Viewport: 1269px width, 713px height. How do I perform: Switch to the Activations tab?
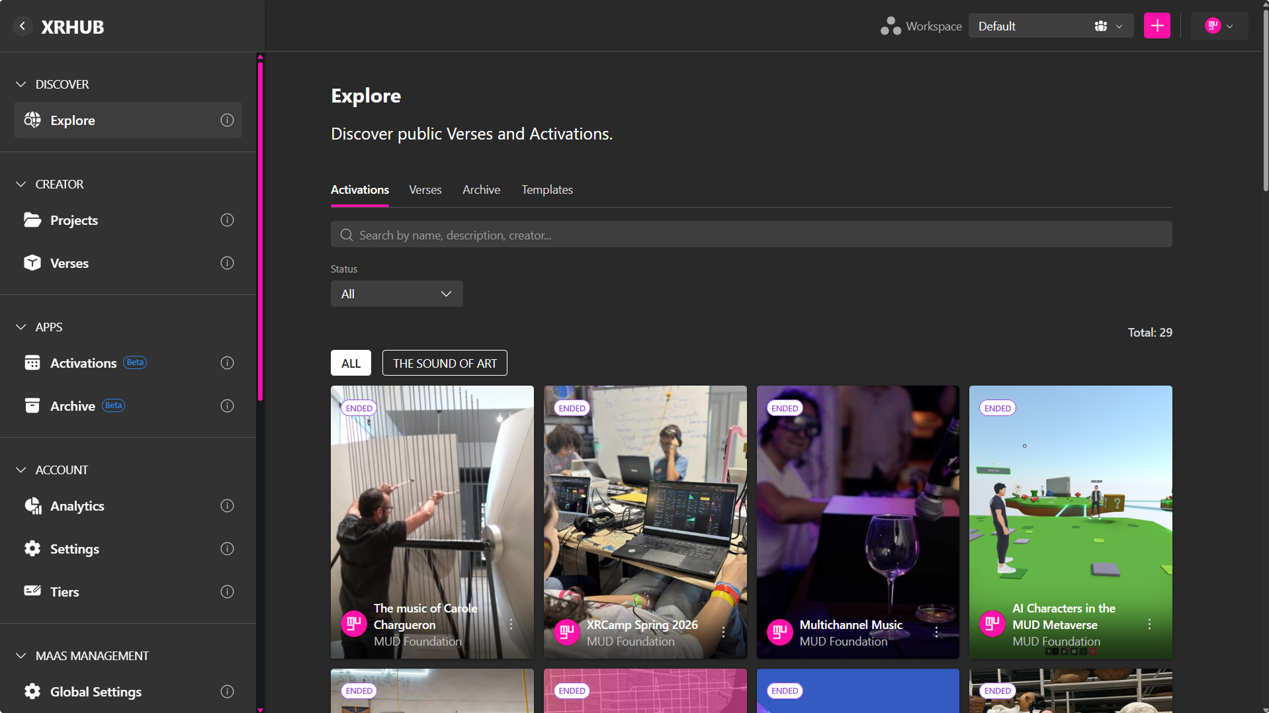pyautogui.click(x=359, y=190)
